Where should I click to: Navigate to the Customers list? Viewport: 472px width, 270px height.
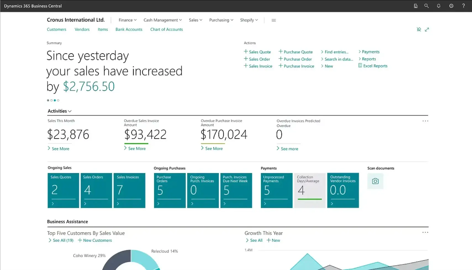pyautogui.click(x=56, y=29)
